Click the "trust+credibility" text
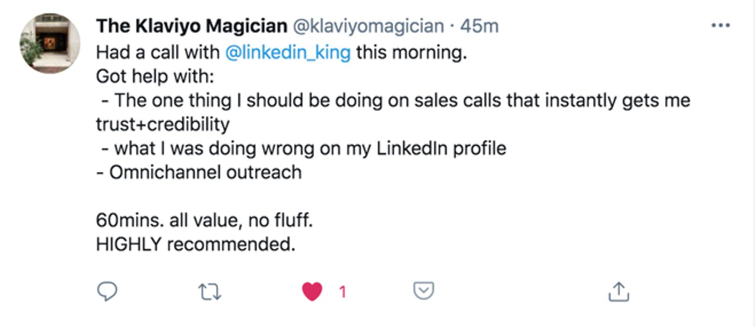Screen dimensions: 756x327 (x=163, y=124)
